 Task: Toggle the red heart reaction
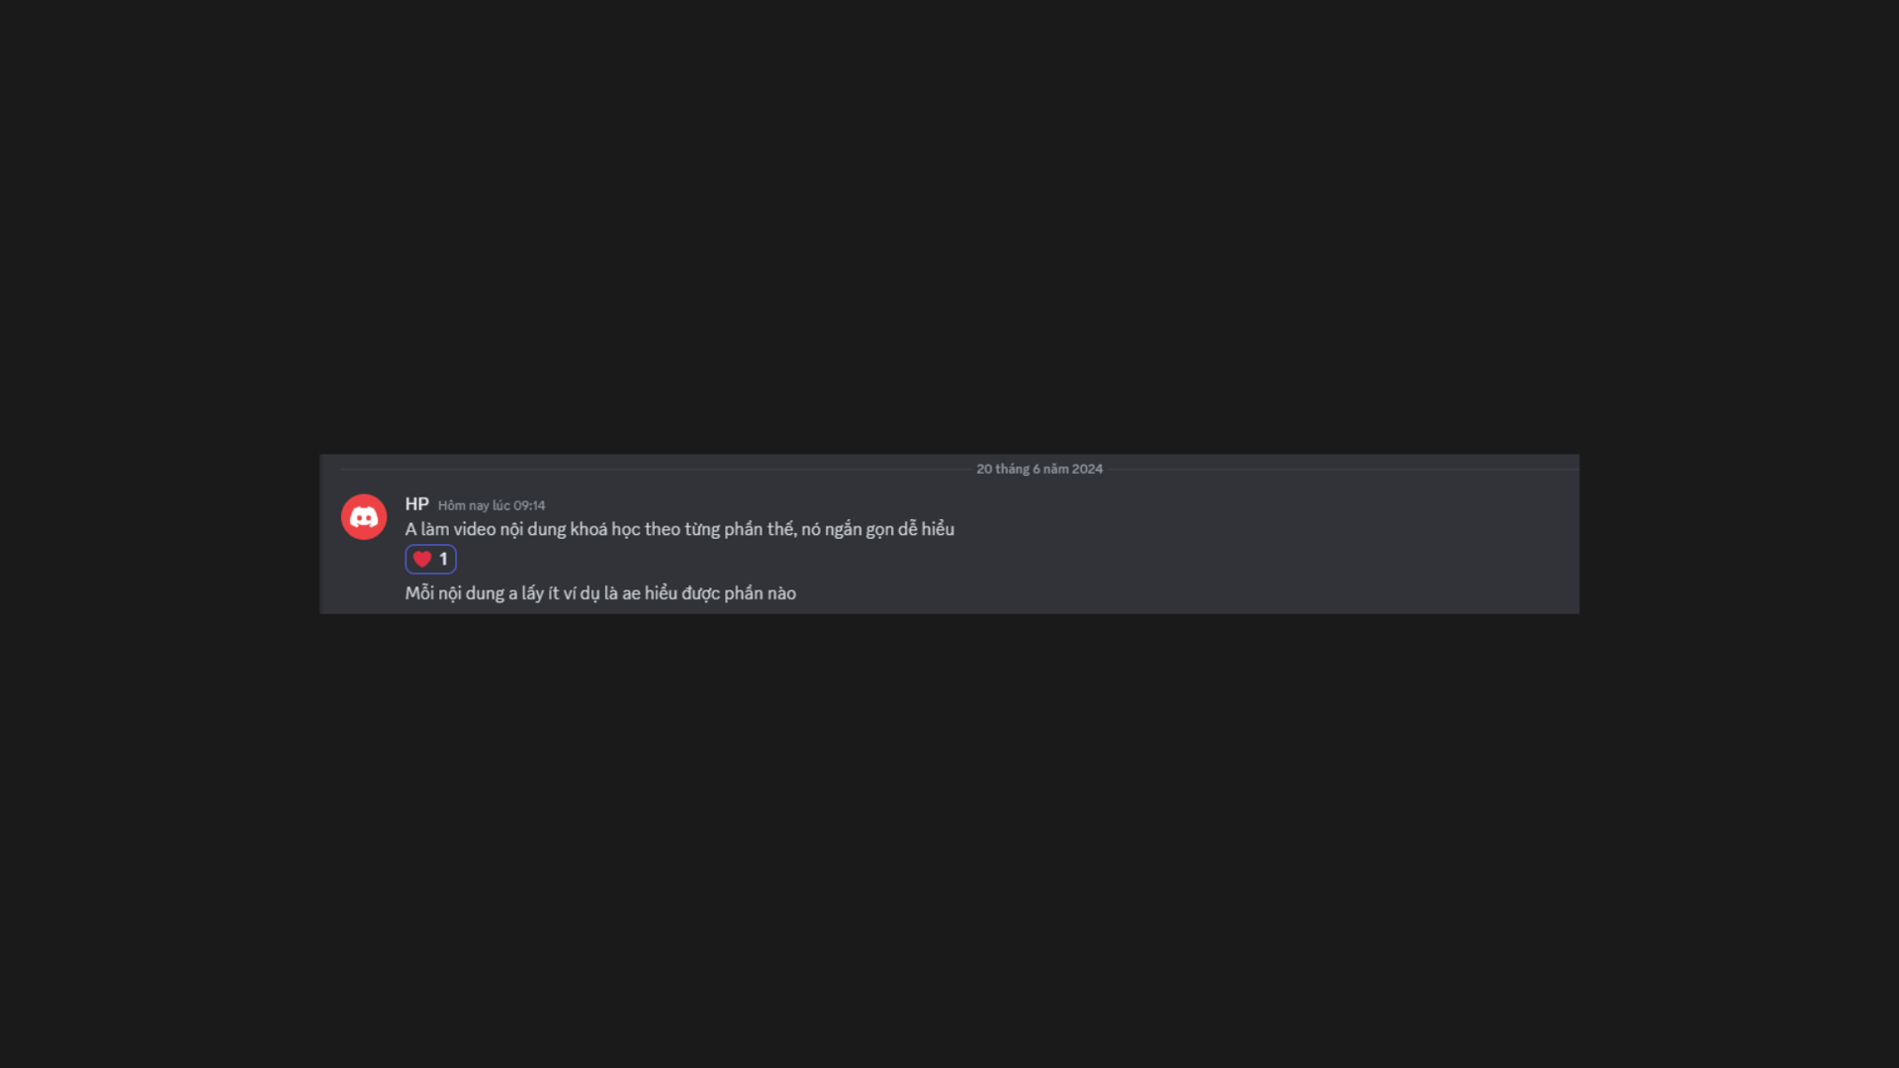click(430, 559)
